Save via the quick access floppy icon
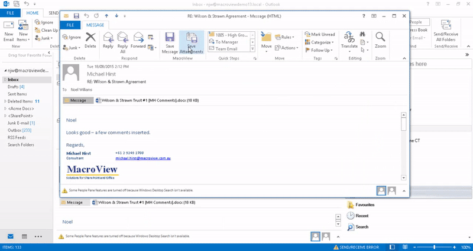This screenshot has width=473, height=251. (76, 16)
